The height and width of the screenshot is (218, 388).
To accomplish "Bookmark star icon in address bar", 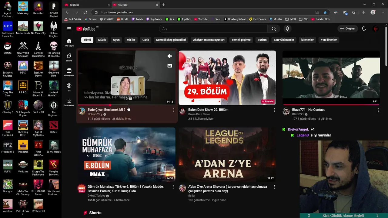I will (325, 12).
